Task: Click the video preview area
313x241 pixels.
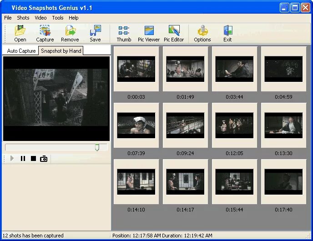Action: click(56, 99)
